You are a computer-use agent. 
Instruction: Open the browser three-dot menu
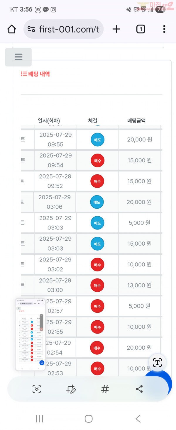(164, 29)
